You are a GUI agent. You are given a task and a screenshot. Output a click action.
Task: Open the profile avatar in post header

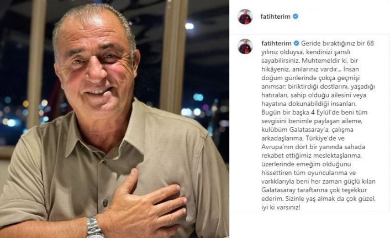[245, 17]
